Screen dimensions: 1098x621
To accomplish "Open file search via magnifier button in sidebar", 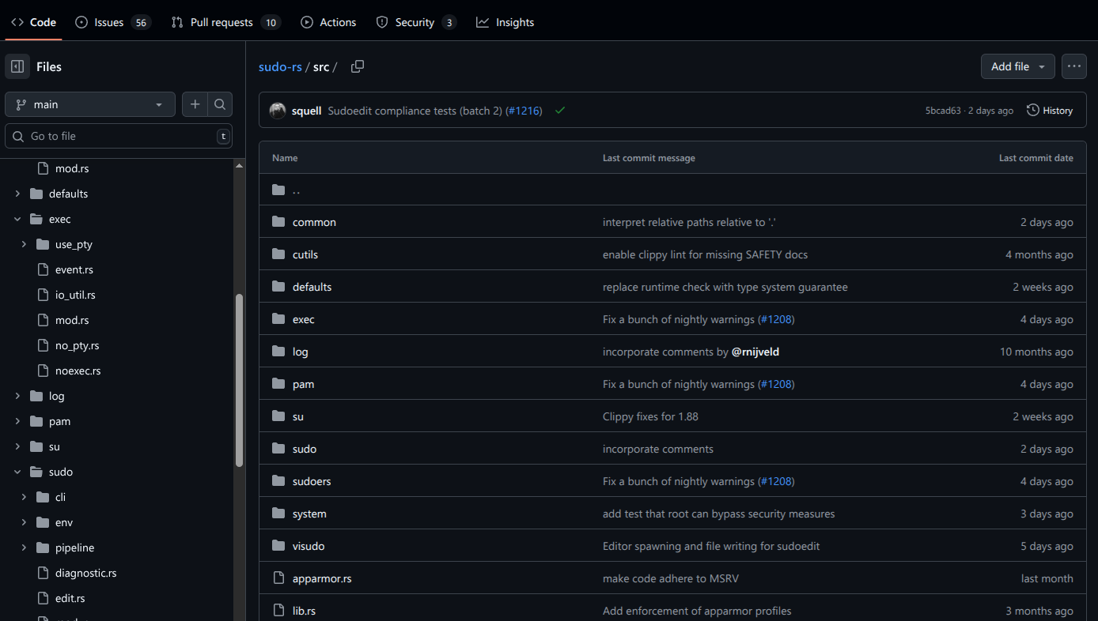I will (220, 104).
